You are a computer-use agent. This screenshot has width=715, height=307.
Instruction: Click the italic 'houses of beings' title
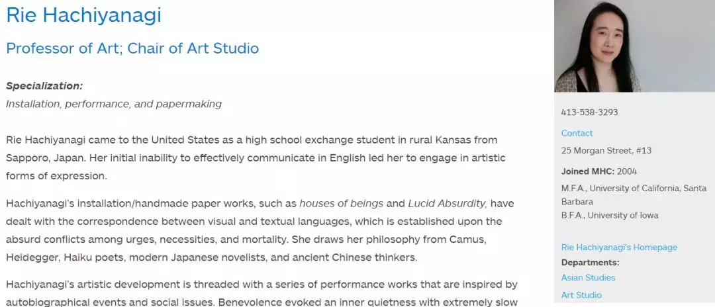341,203
